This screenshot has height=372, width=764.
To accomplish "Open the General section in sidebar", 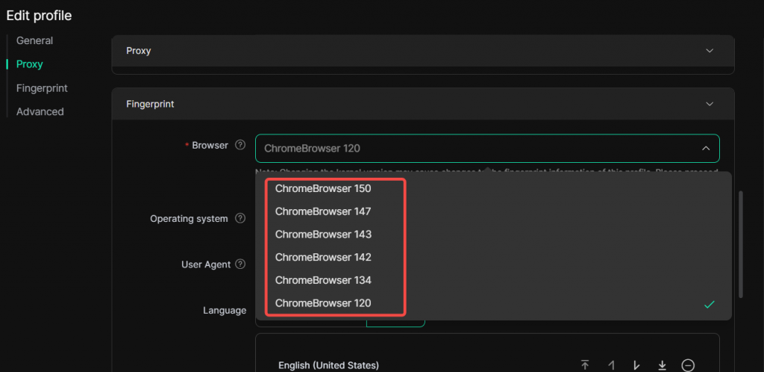I will click(x=34, y=40).
